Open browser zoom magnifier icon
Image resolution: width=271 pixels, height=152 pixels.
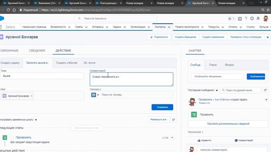coord(263,10)
